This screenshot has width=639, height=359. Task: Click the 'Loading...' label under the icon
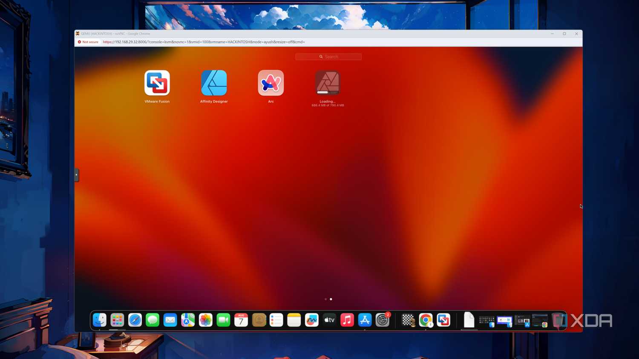pos(327,101)
